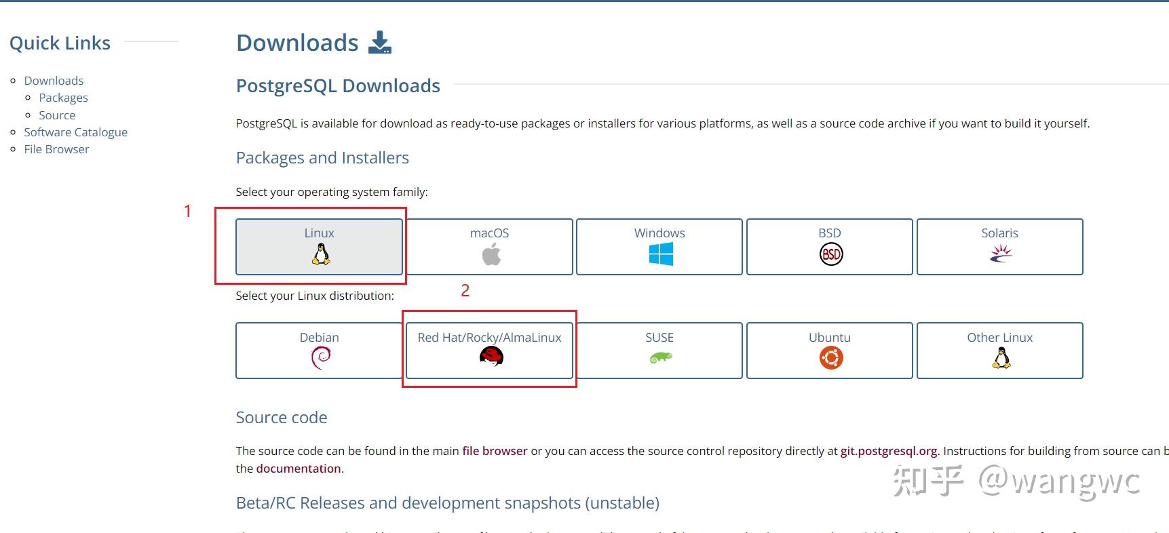Select the Solaris starburst icon
Screen dimensions: 1169x533
pos(1001,254)
